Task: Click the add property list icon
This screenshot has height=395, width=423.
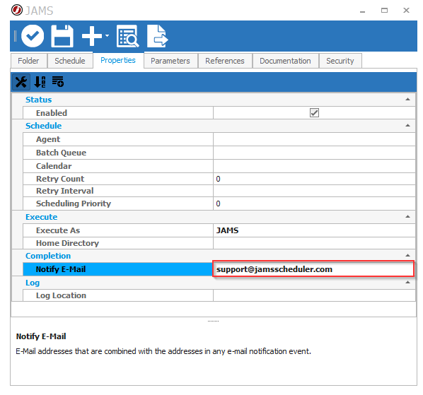Action: coord(58,81)
